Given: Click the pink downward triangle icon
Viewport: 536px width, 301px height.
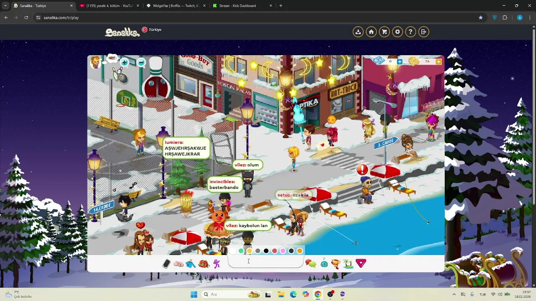Looking at the screenshot, I should [x=361, y=263].
